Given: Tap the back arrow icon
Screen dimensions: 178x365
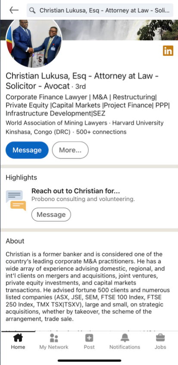Looking at the screenshot, I should tap(14, 10).
